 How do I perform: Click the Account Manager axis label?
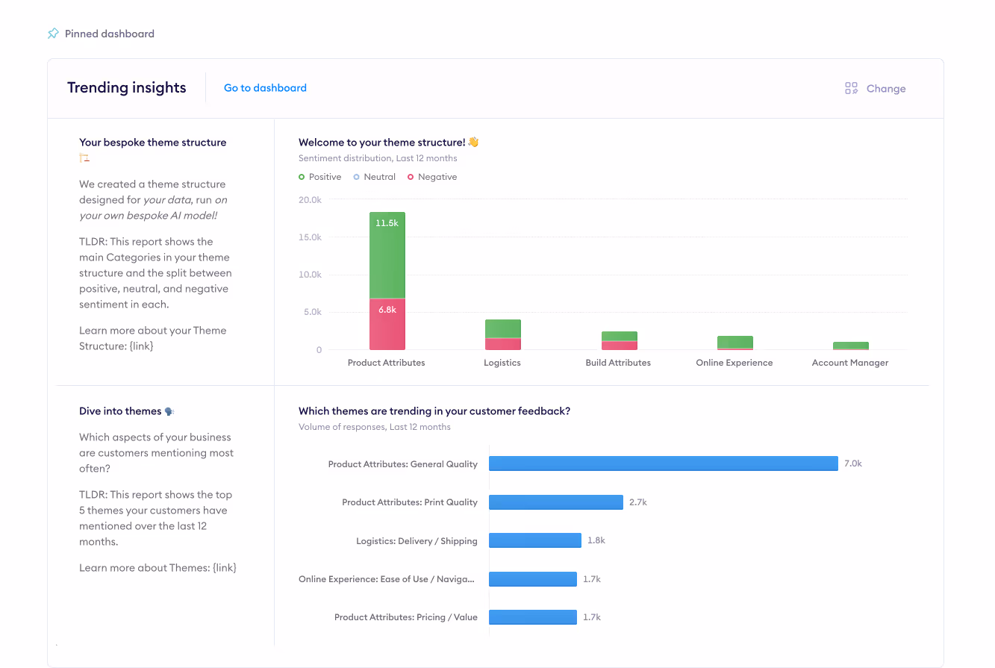pos(850,363)
